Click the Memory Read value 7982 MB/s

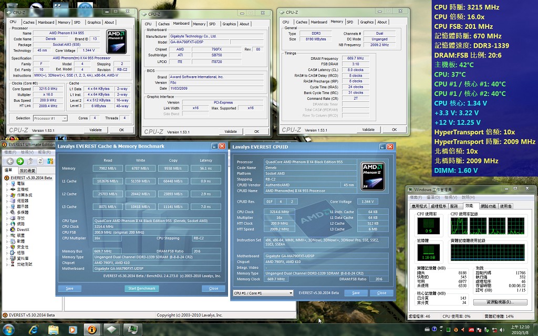tap(108, 169)
